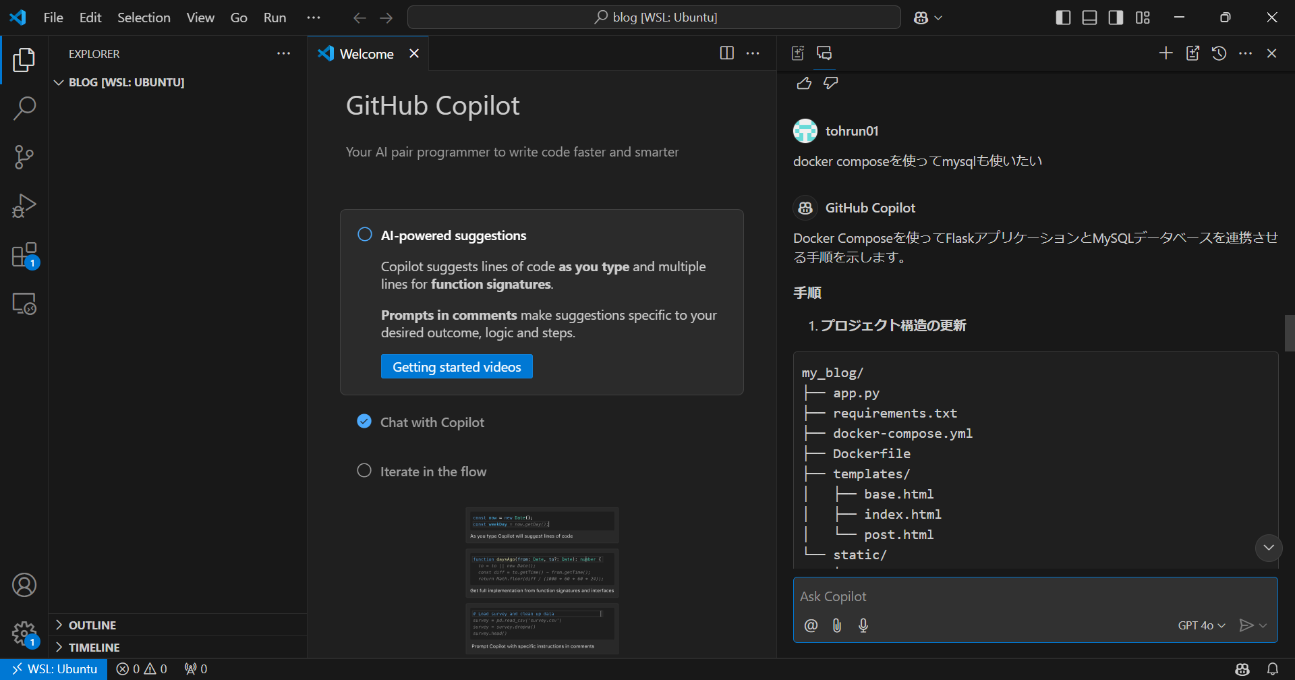
Task: Close the Welcome tab
Action: click(414, 53)
